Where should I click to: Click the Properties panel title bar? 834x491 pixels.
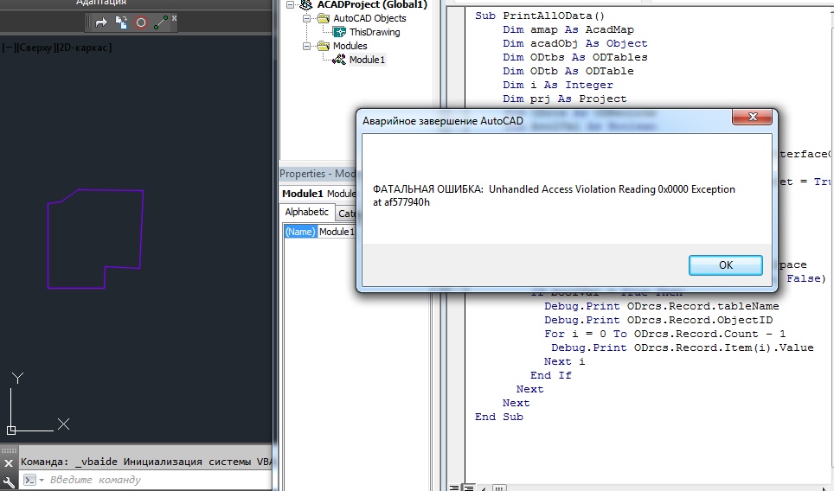(x=318, y=173)
